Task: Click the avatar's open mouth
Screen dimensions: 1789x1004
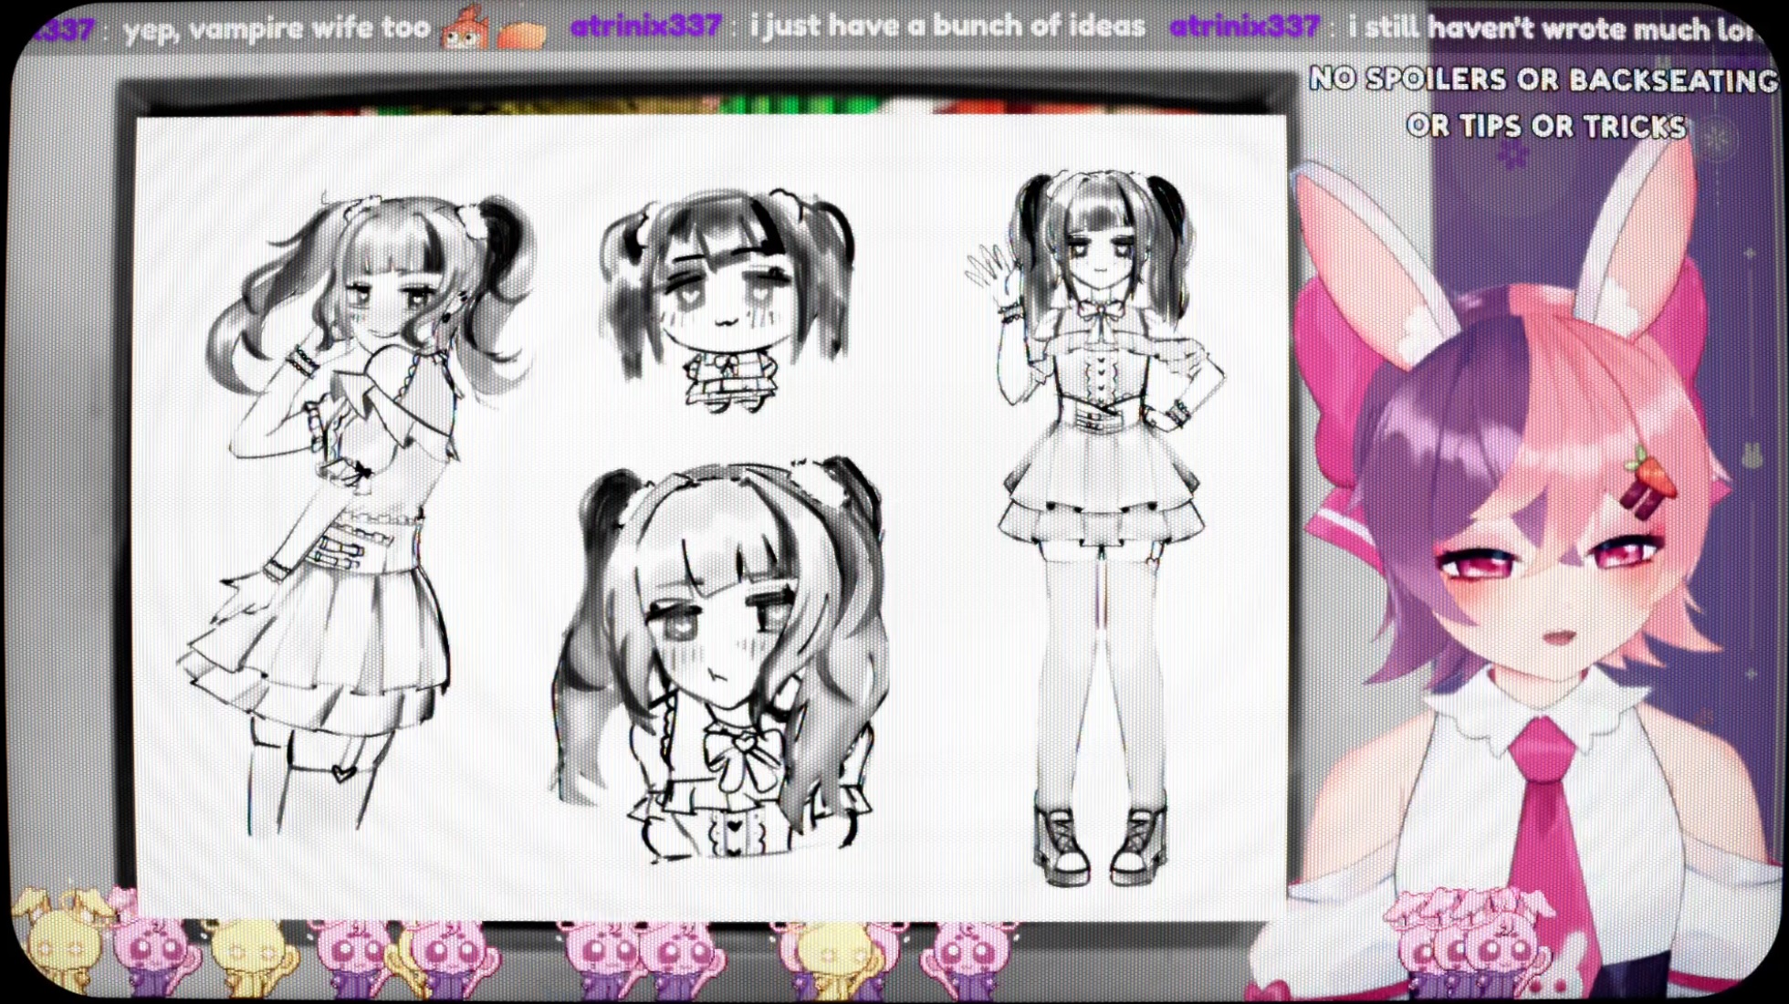Action: (x=1558, y=636)
